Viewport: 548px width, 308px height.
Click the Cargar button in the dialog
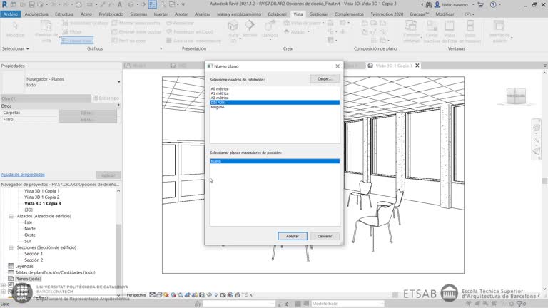324,78
